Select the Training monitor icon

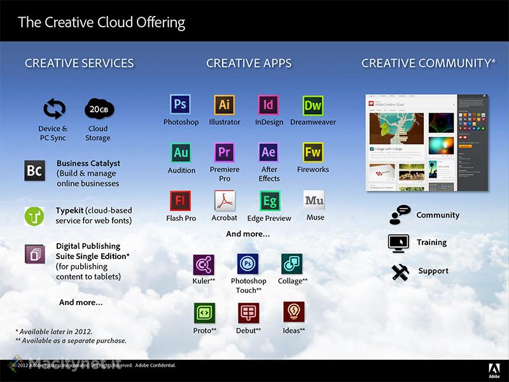398,243
